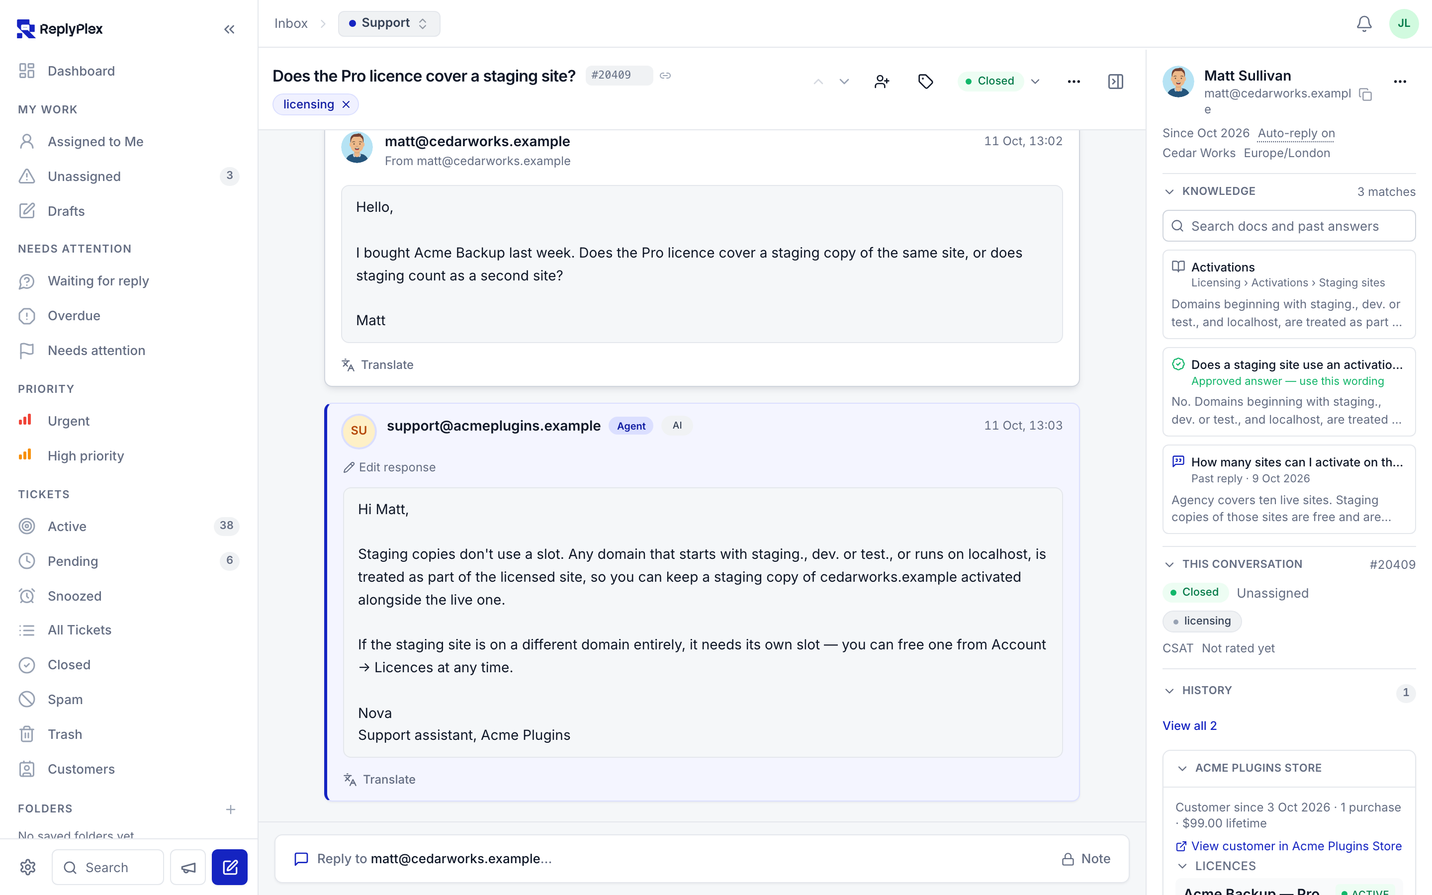Open Needs attention flag view
The image size is (1432, 895).
pos(128,351)
